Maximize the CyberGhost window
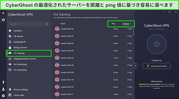This screenshot has width=179, height=99. [169, 12]
